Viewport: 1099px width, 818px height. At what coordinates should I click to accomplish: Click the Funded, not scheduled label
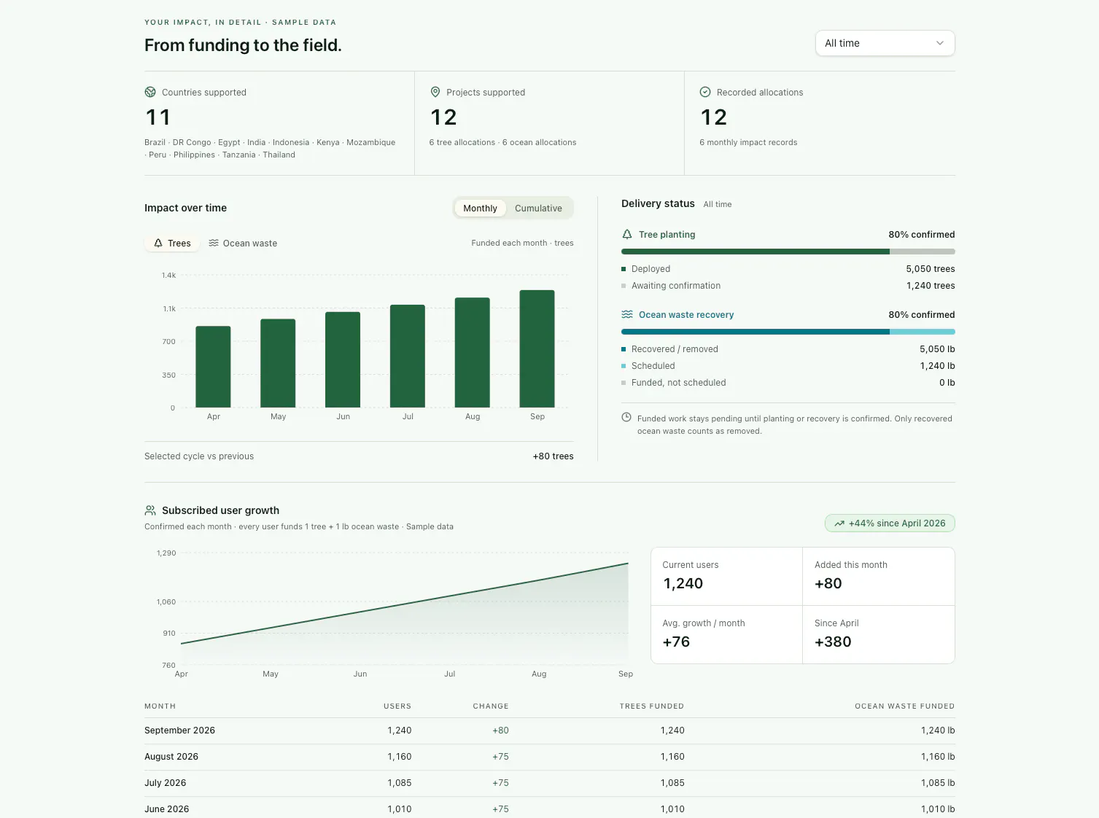pos(679,383)
